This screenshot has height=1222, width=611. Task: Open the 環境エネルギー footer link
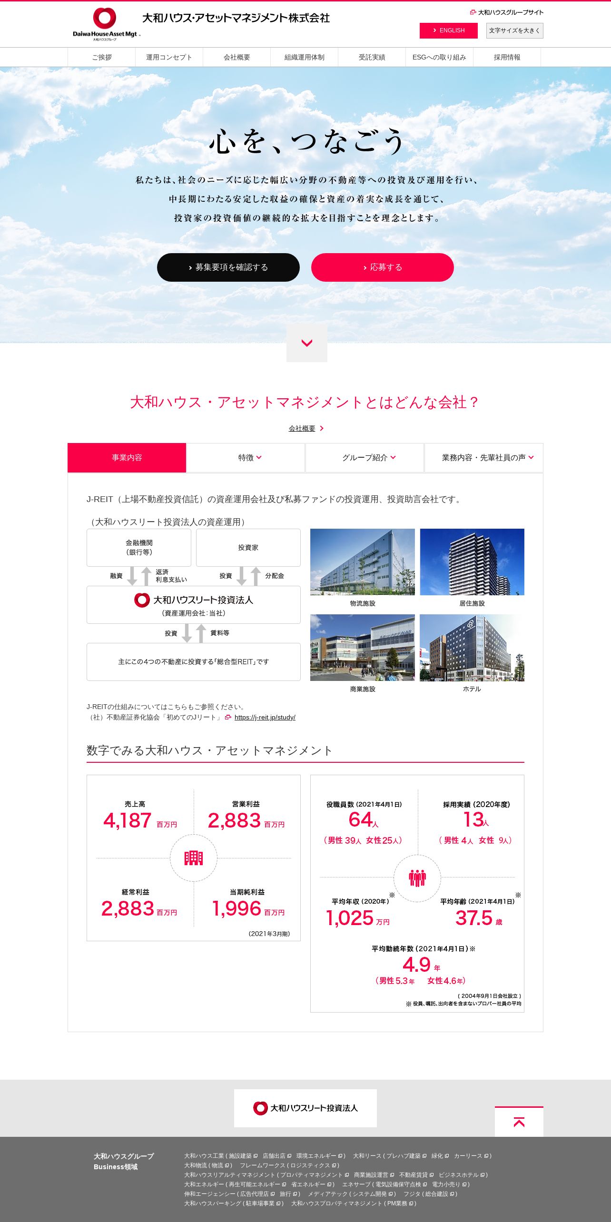319,1156
